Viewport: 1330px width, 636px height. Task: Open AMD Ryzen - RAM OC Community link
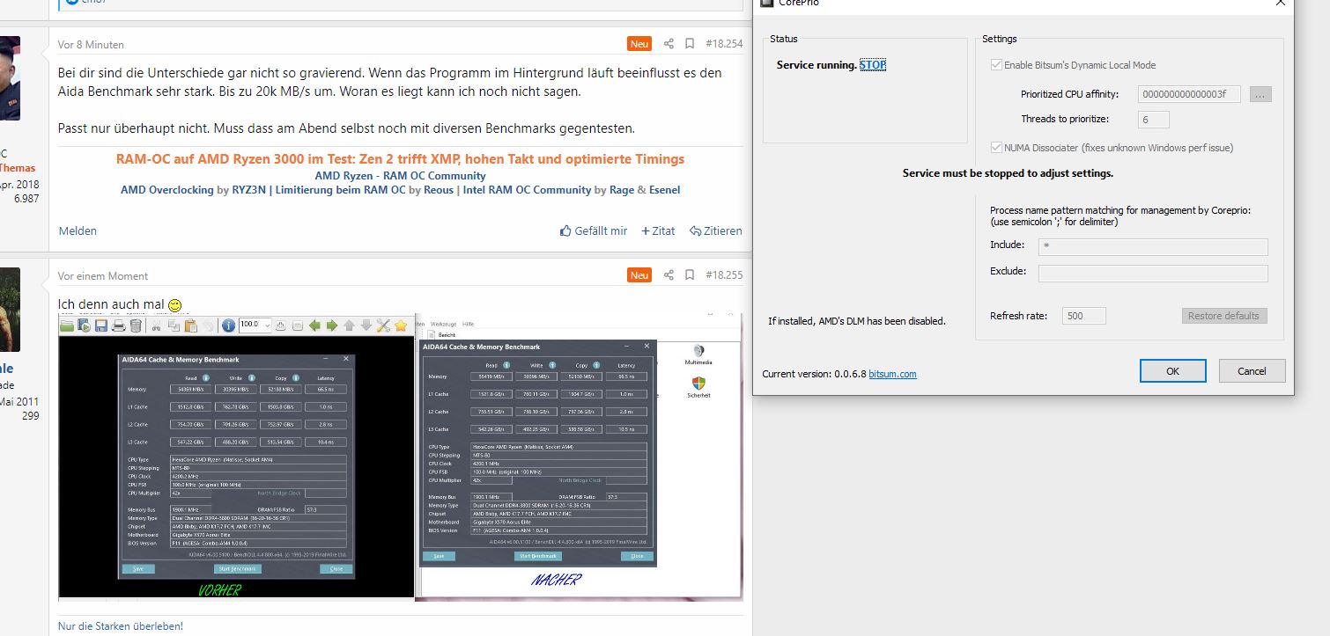click(x=400, y=176)
